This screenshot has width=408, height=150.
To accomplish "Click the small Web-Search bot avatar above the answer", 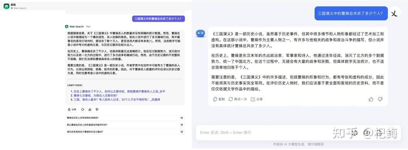I will 67,27.
